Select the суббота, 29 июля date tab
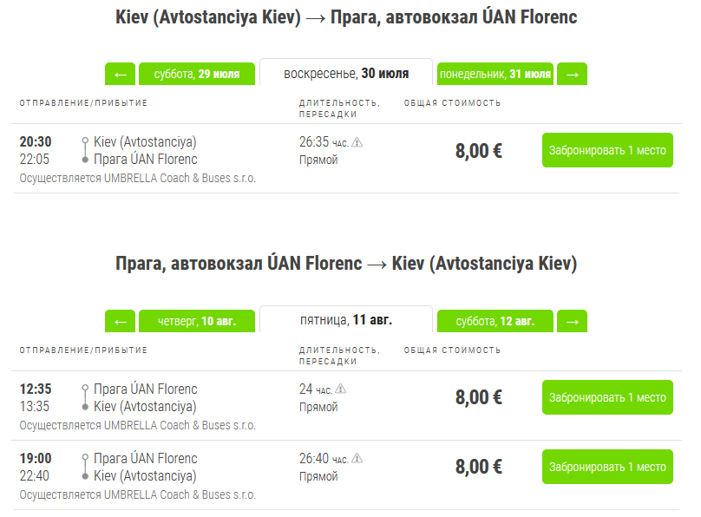 pyautogui.click(x=196, y=74)
